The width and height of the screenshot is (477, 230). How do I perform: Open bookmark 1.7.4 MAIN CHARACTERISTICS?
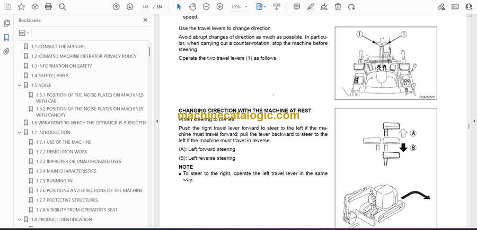click(66, 171)
